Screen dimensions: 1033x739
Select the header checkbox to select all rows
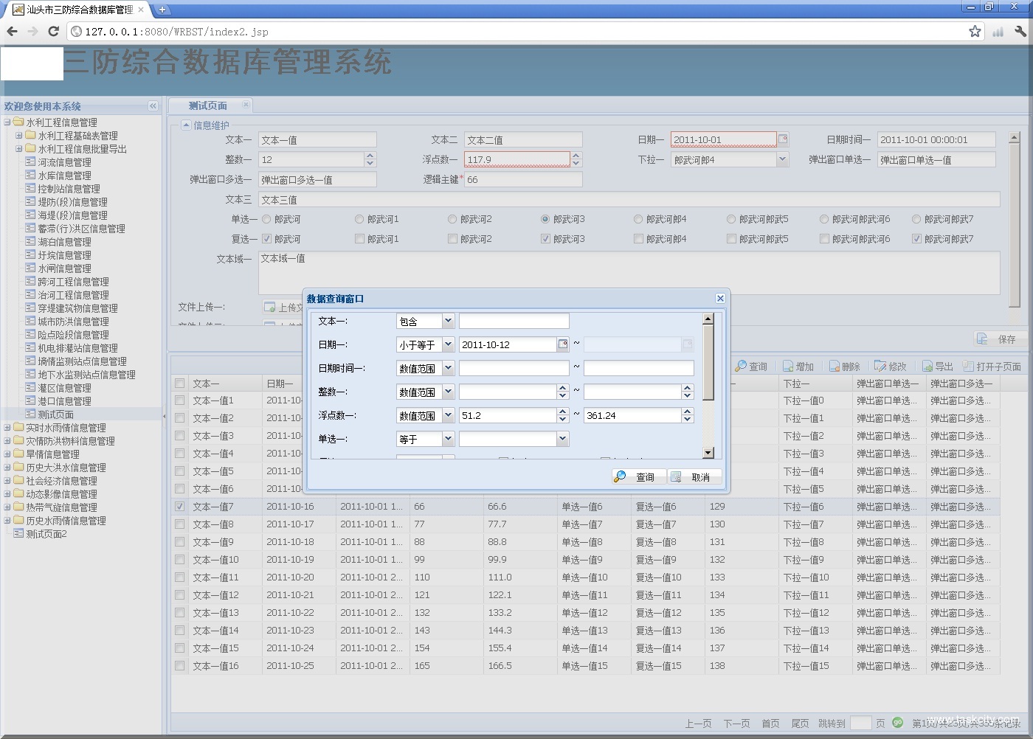click(180, 384)
